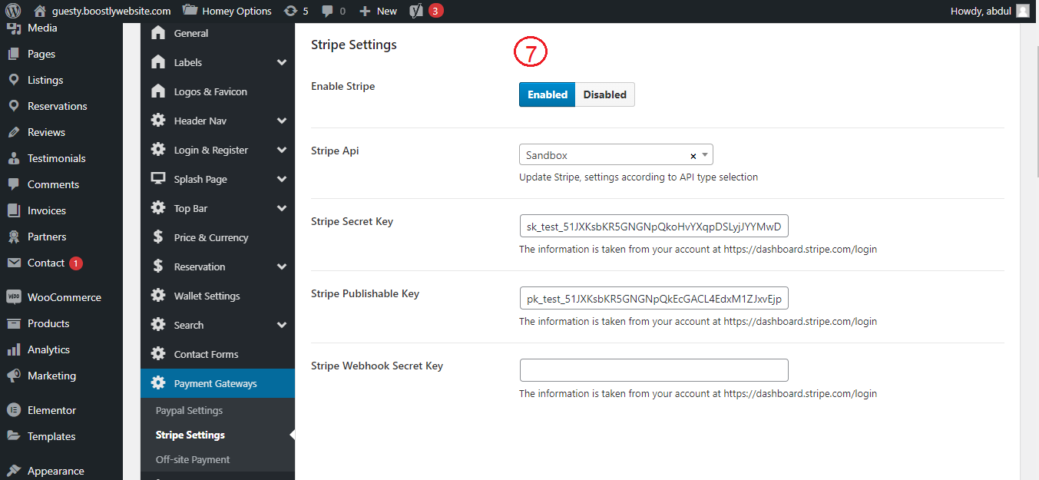Click the Testimonials person icon

(13, 158)
